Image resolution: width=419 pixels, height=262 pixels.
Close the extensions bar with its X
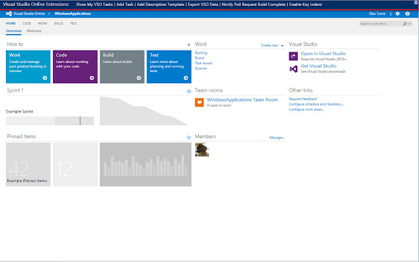pyautogui.click(x=416, y=3)
